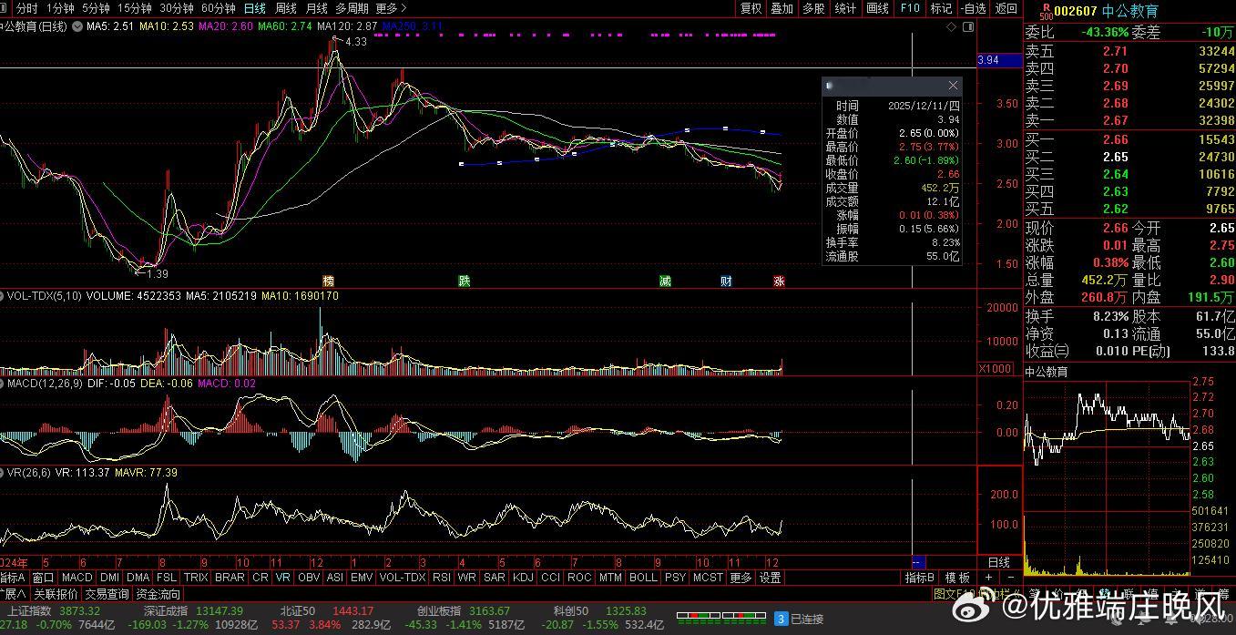The width and height of the screenshot is (1236, 635).
Task: Open the F10 company info
Action: pos(910,8)
